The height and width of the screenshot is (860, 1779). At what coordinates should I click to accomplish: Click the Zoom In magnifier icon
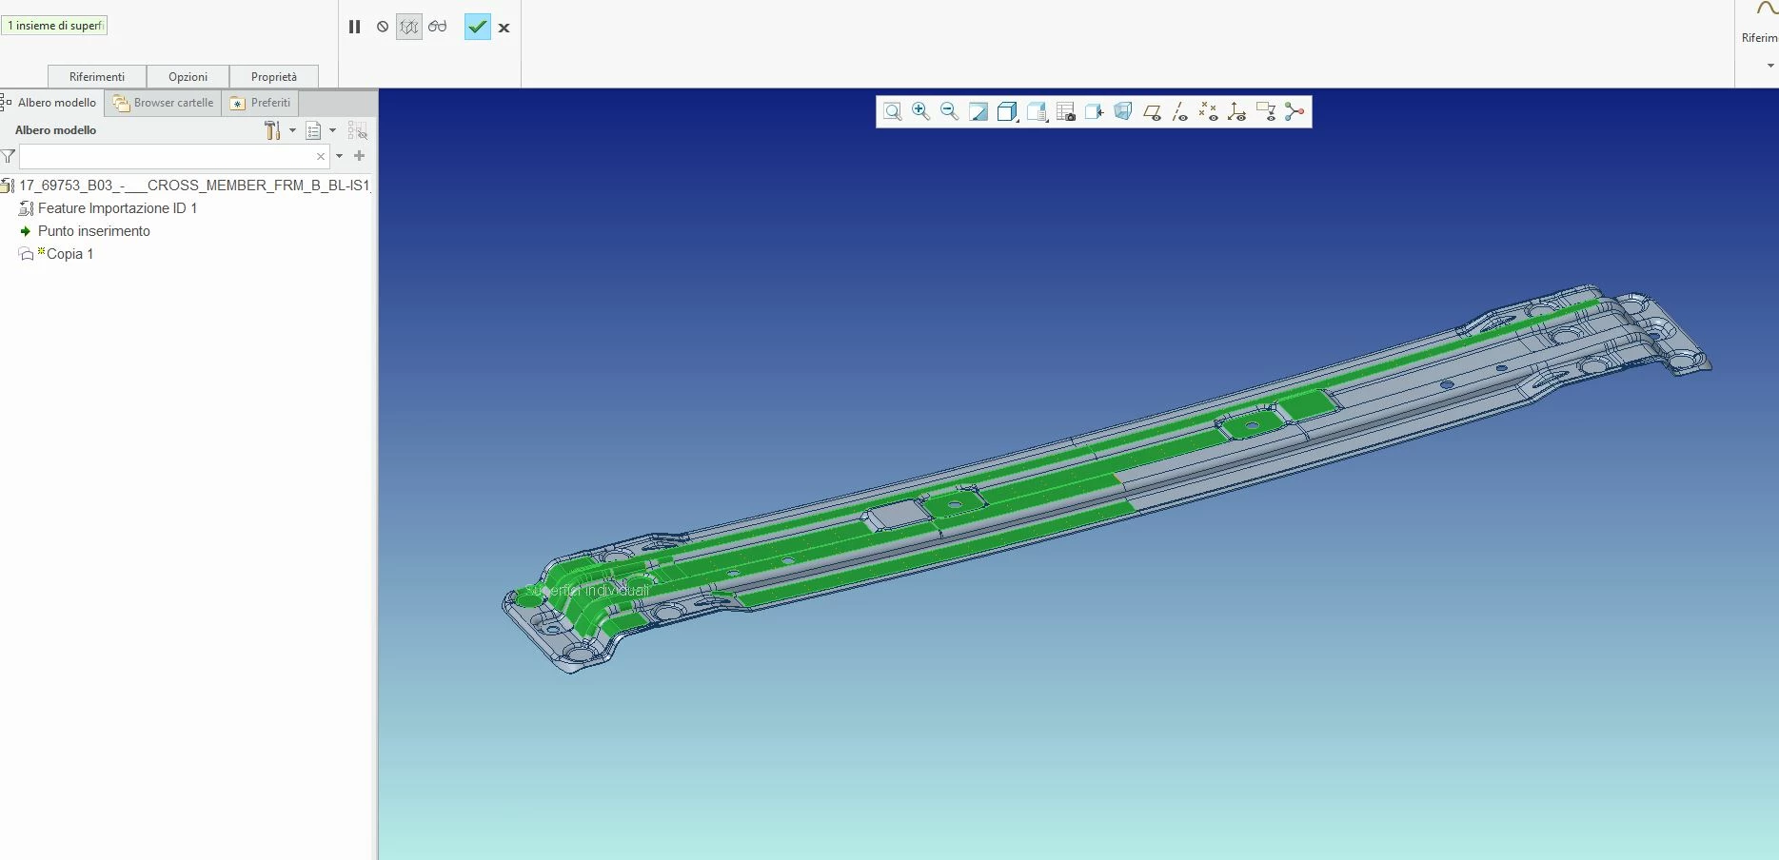click(x=920, y=111)
